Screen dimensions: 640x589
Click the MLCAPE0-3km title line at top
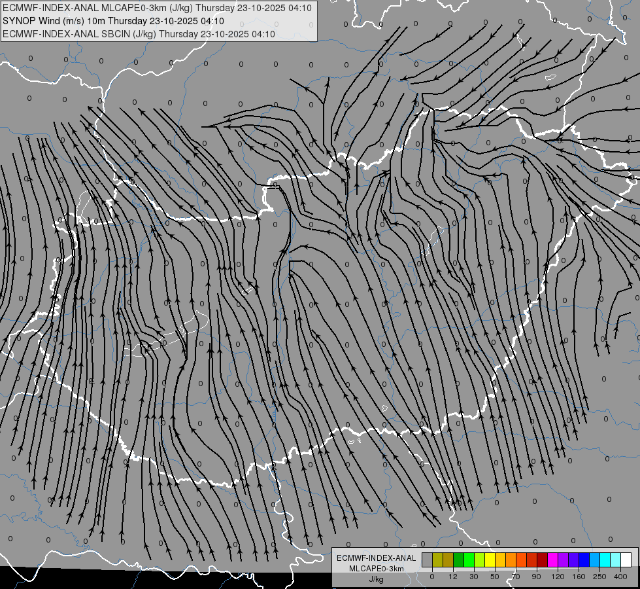click(157, 8)
